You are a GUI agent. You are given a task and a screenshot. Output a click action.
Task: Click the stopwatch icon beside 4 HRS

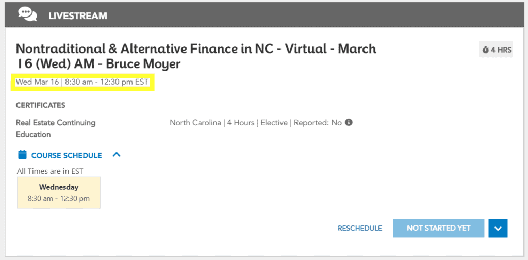[x=485, y=50]
